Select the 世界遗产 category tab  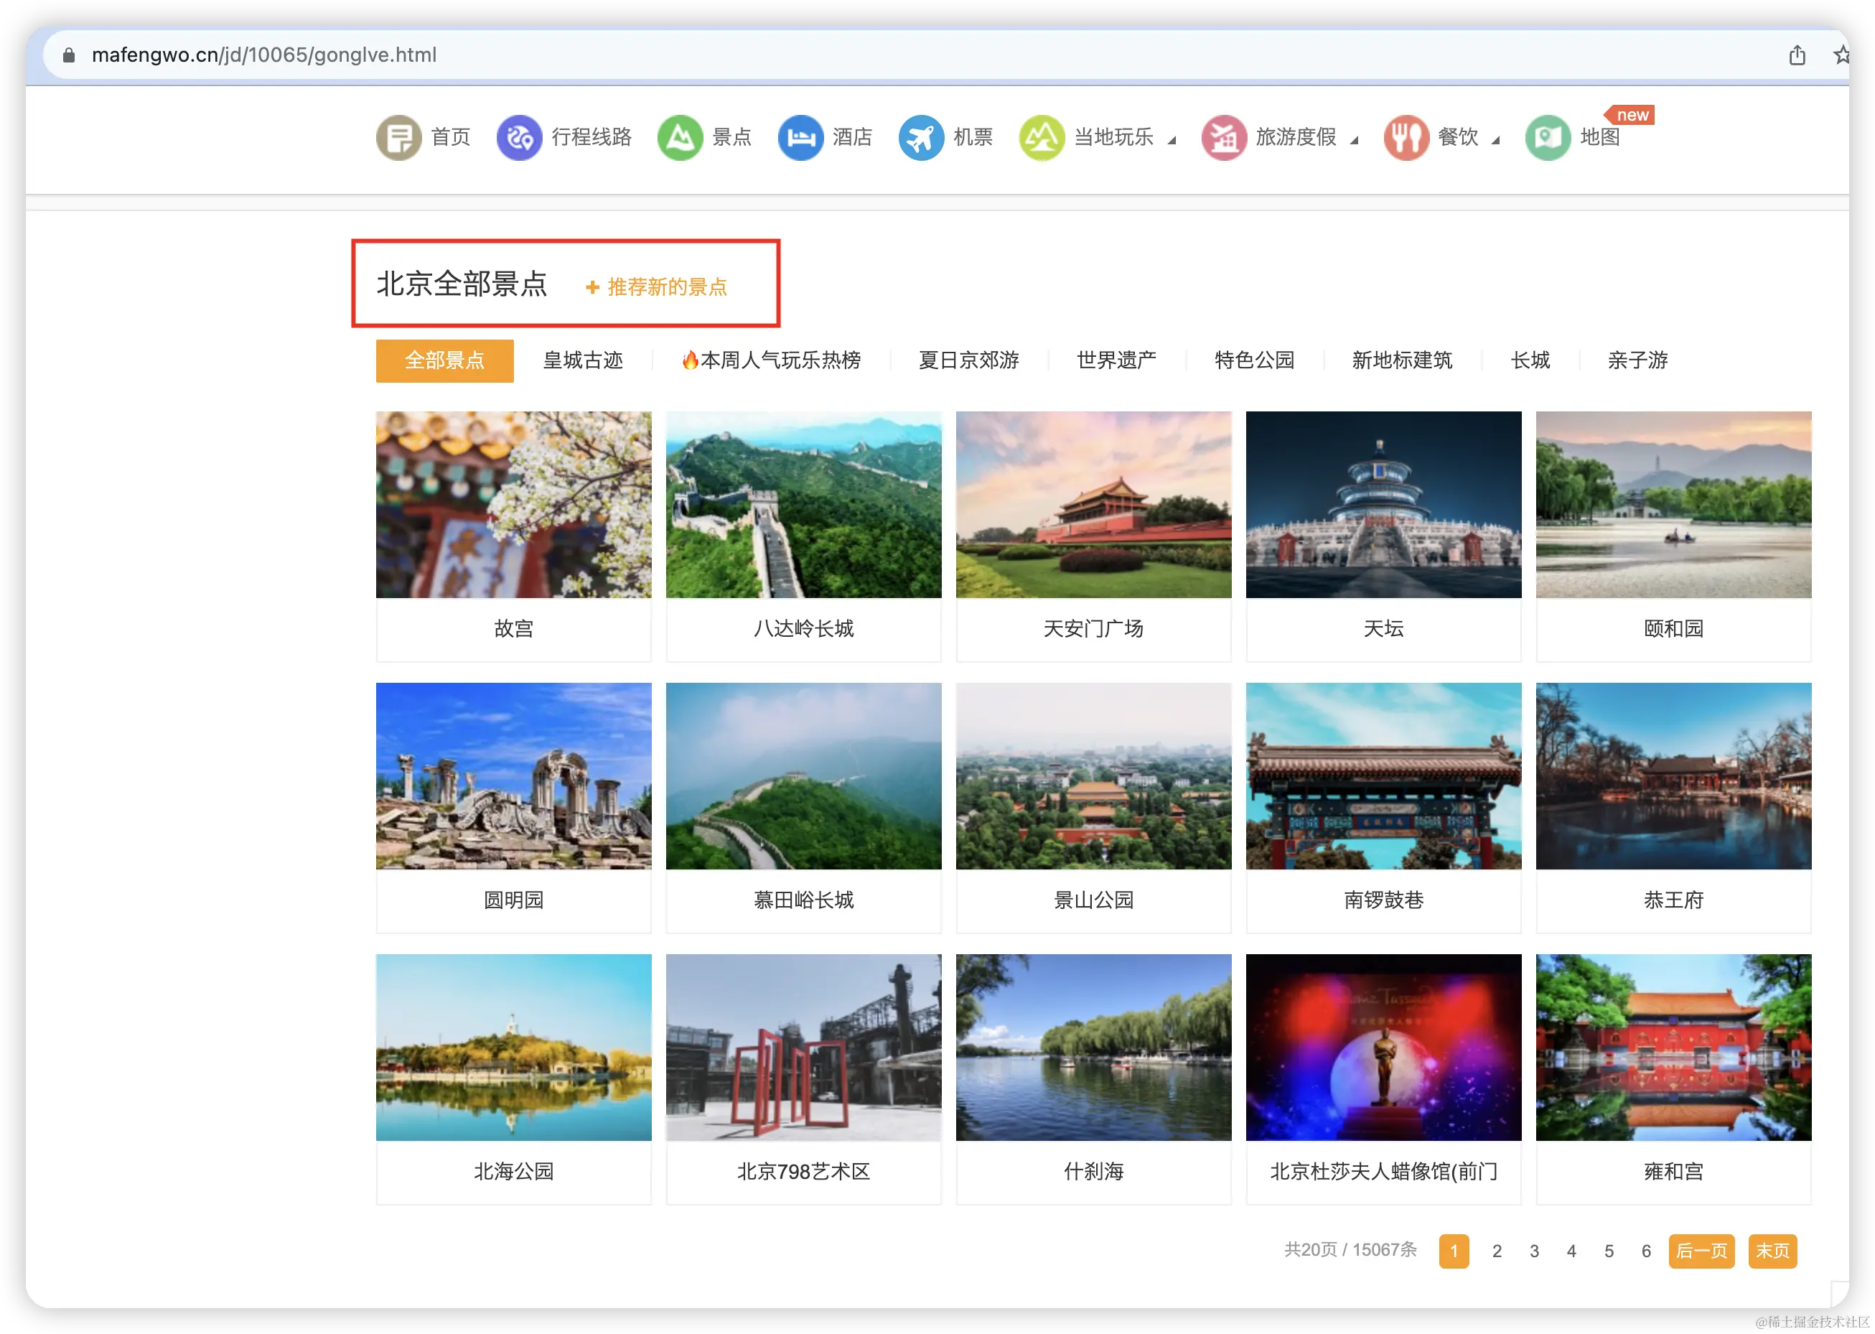tap(1116, 360)
